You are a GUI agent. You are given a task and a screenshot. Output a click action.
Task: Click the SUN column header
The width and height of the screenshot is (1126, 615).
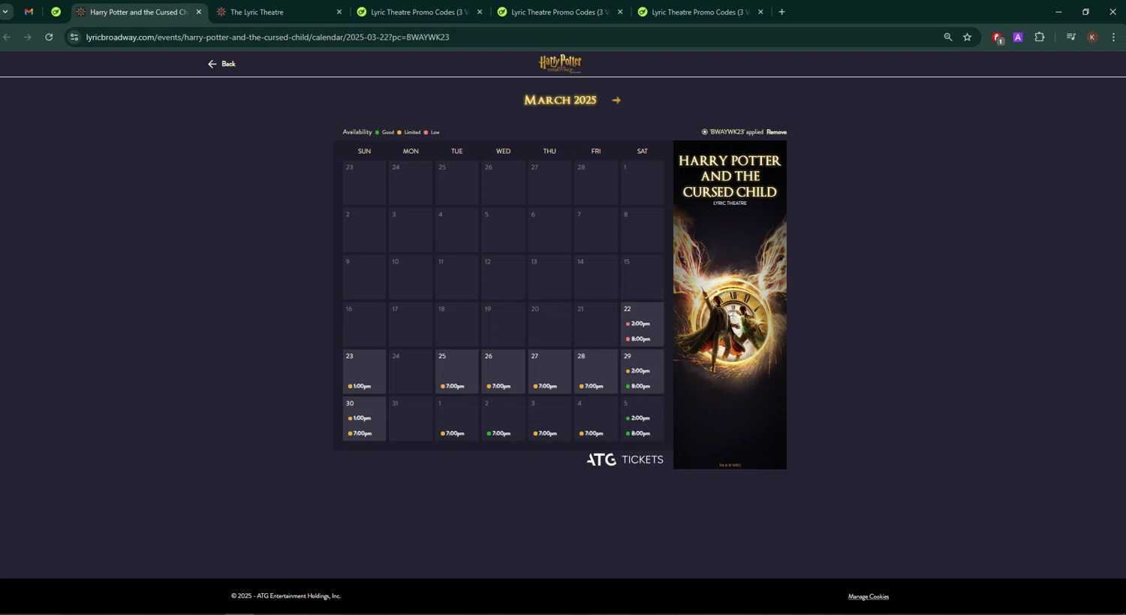click(364, 151)
